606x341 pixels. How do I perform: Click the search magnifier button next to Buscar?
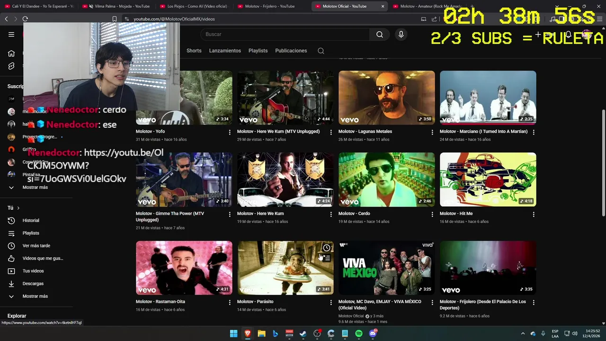(x=380, y=34)
